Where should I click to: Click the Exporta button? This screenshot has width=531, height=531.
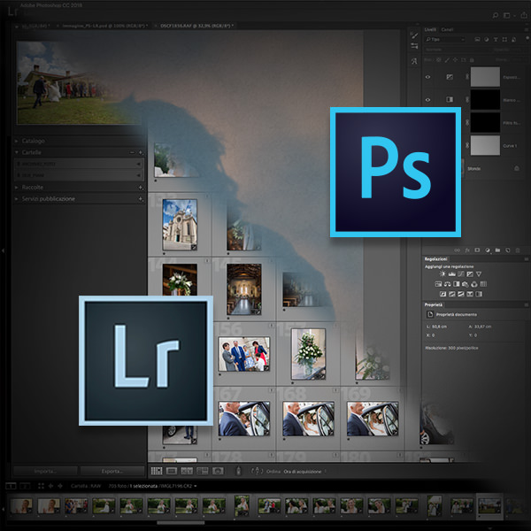[112, 471]
